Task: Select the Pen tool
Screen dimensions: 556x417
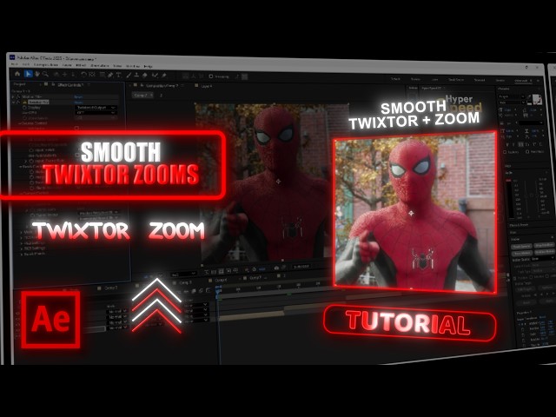Action: [x=110, y=75]
